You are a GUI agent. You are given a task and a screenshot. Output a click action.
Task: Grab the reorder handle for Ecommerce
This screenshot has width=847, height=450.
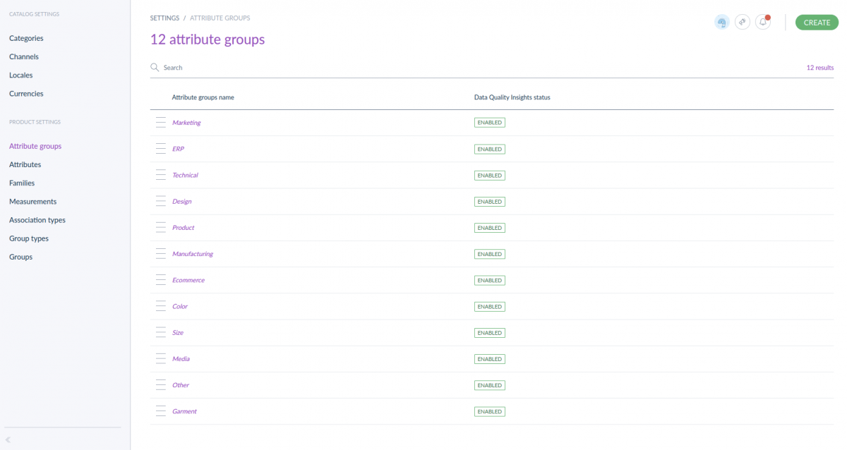[160, 280]
